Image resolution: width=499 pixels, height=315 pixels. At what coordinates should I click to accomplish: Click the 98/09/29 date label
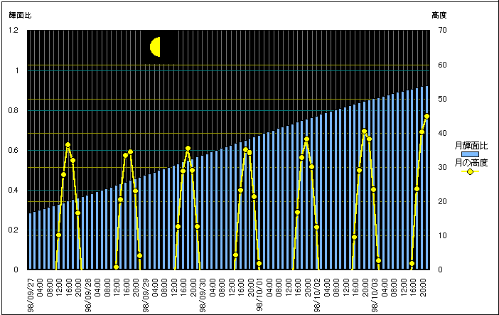click(146, 292)
